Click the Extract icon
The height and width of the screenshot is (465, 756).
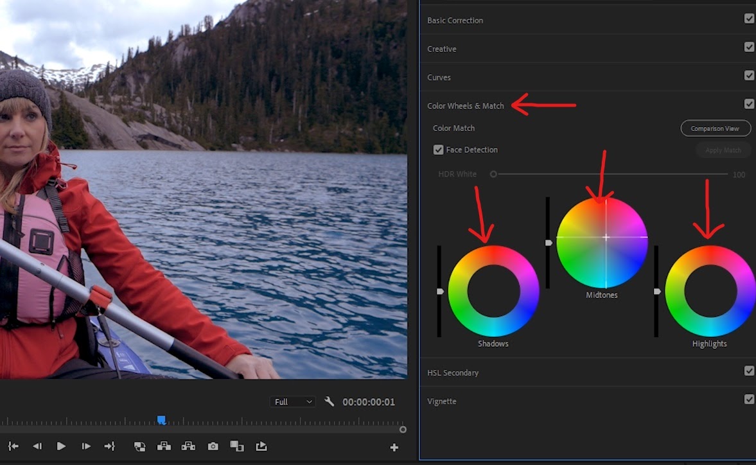tap(188, 446)
